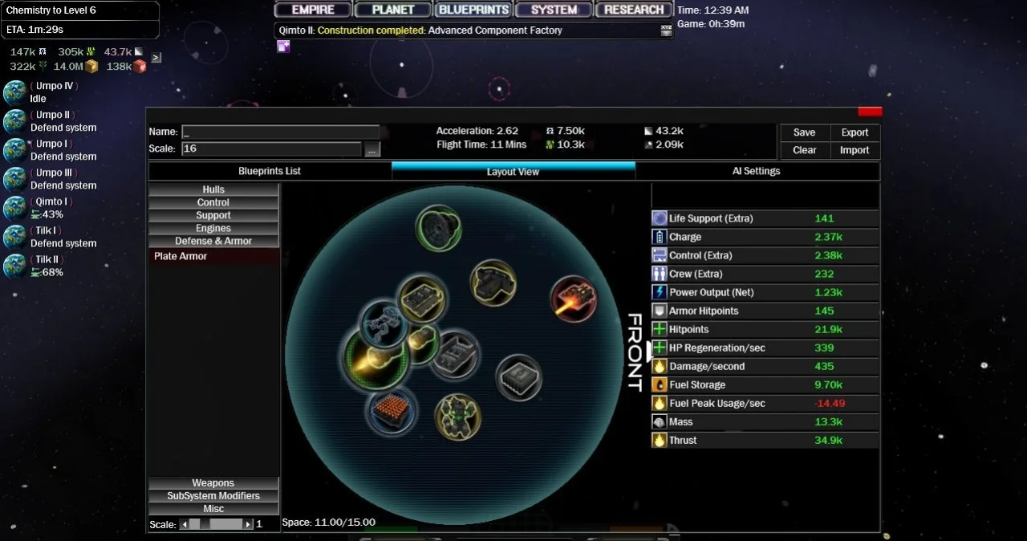Click the Crew (Extra) stat icon

point(660,274)
